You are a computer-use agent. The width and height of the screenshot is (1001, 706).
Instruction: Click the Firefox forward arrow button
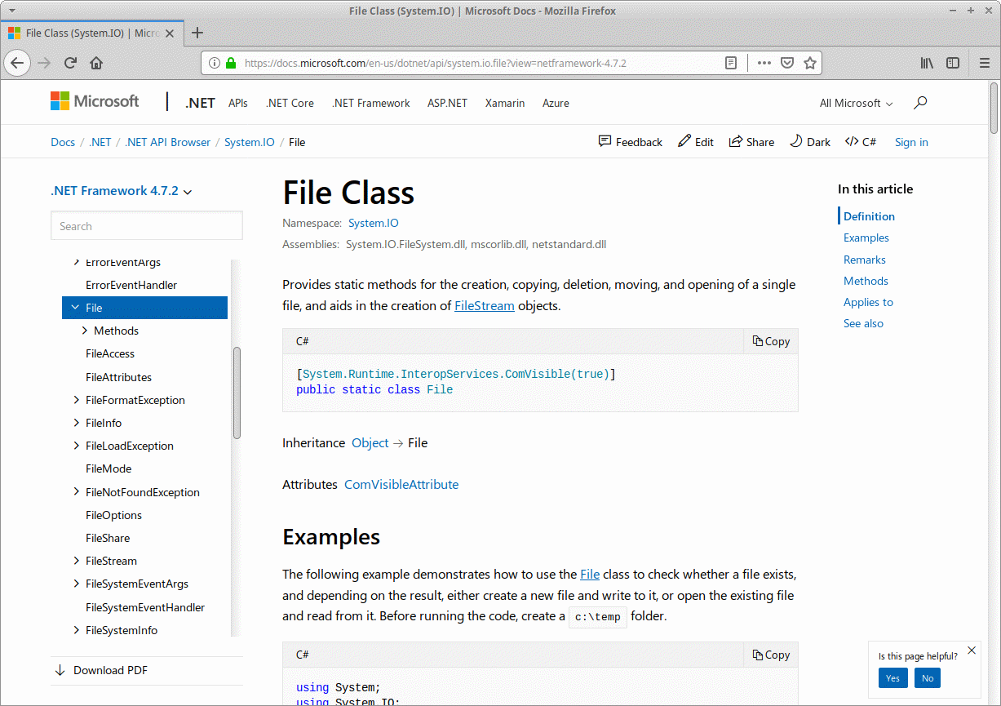tap(44, 63)
